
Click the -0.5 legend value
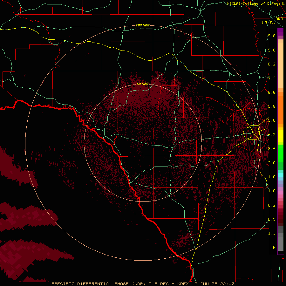click(x=270, y=219)
